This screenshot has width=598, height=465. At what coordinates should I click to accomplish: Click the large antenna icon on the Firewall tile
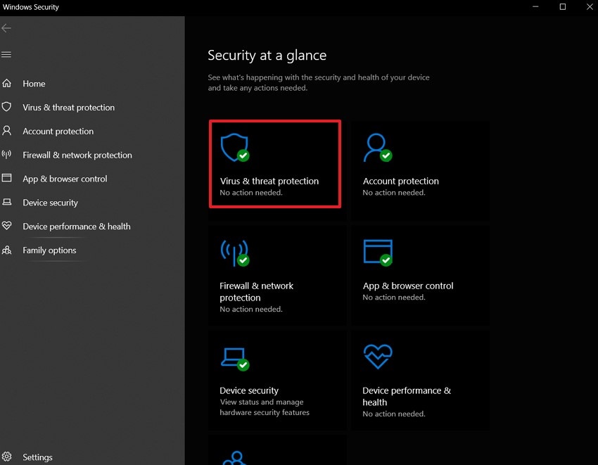coord(234,252)
